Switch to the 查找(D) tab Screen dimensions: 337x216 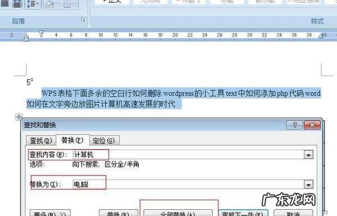pyautogui.click(x=41, y=141)
